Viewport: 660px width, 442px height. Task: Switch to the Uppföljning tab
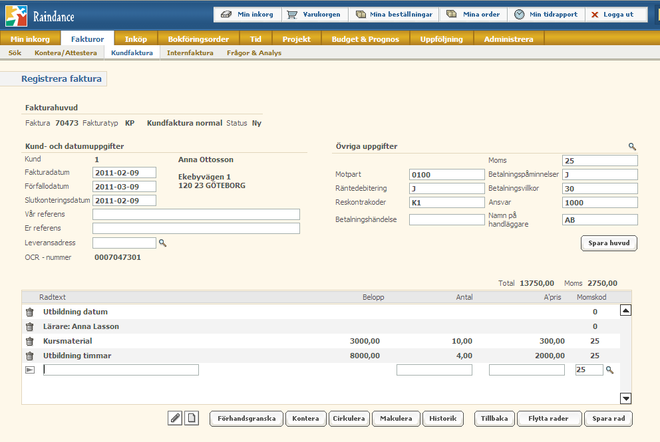(x=441, y=39)
